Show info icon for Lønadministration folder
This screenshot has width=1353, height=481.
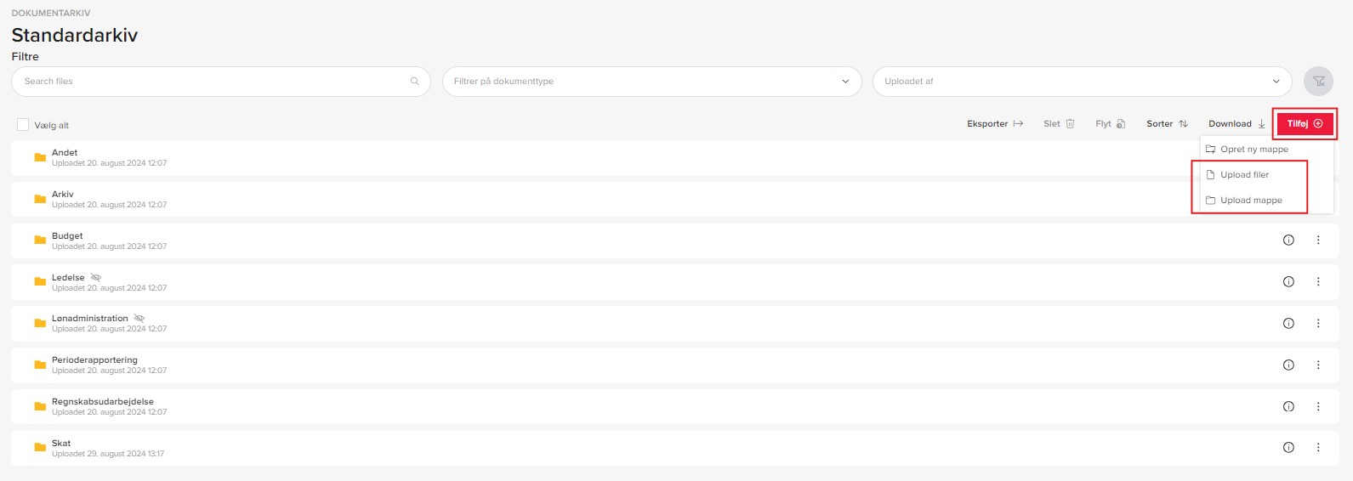coord(1288,323)
